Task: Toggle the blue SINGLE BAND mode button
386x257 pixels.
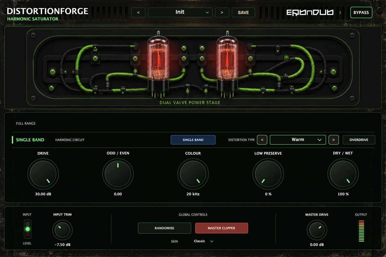Action: pos(193,140)
